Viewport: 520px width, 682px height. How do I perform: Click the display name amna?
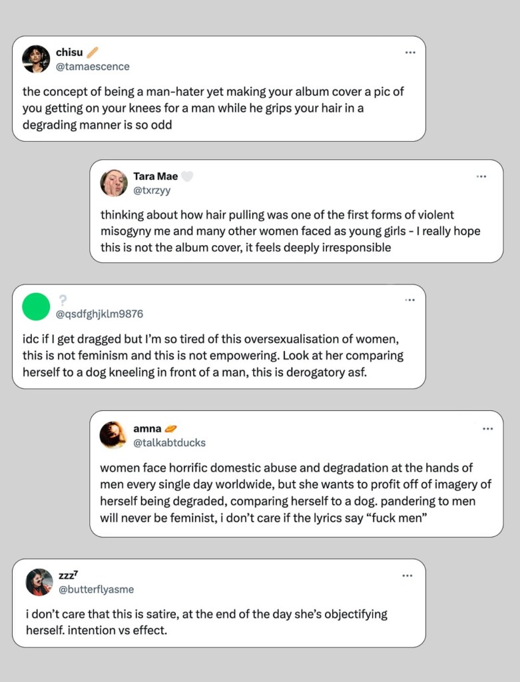pos(147,428)
